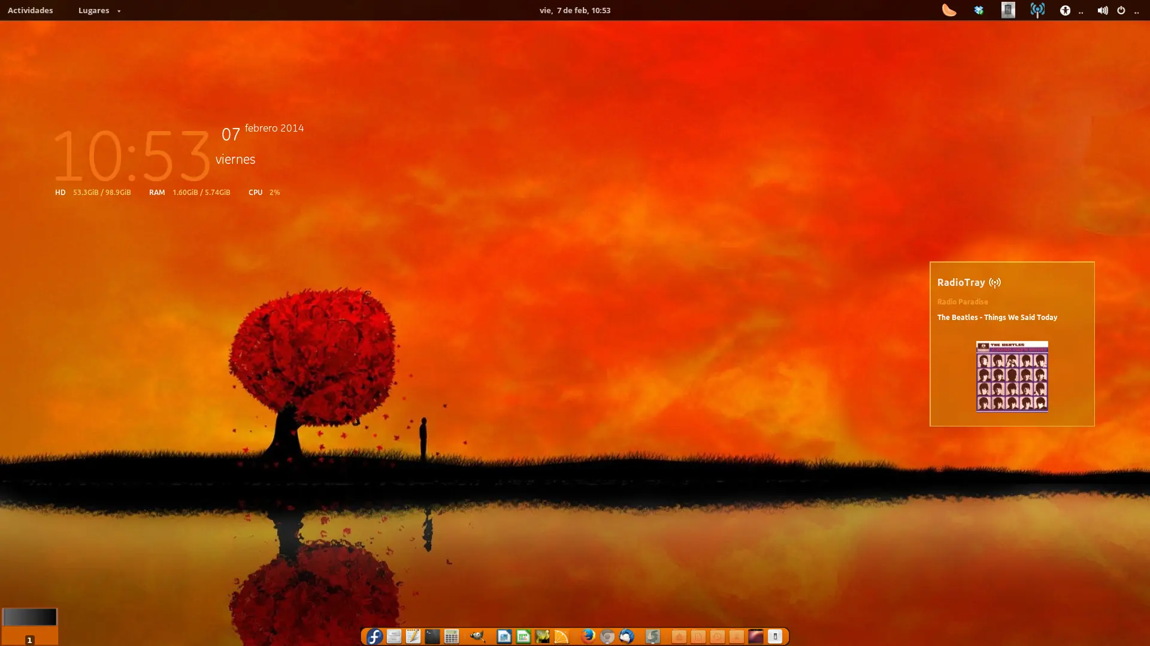Open the Fedora launcher in dock
This screenshot has height=646, width=1150.
[x=374, y=636]
